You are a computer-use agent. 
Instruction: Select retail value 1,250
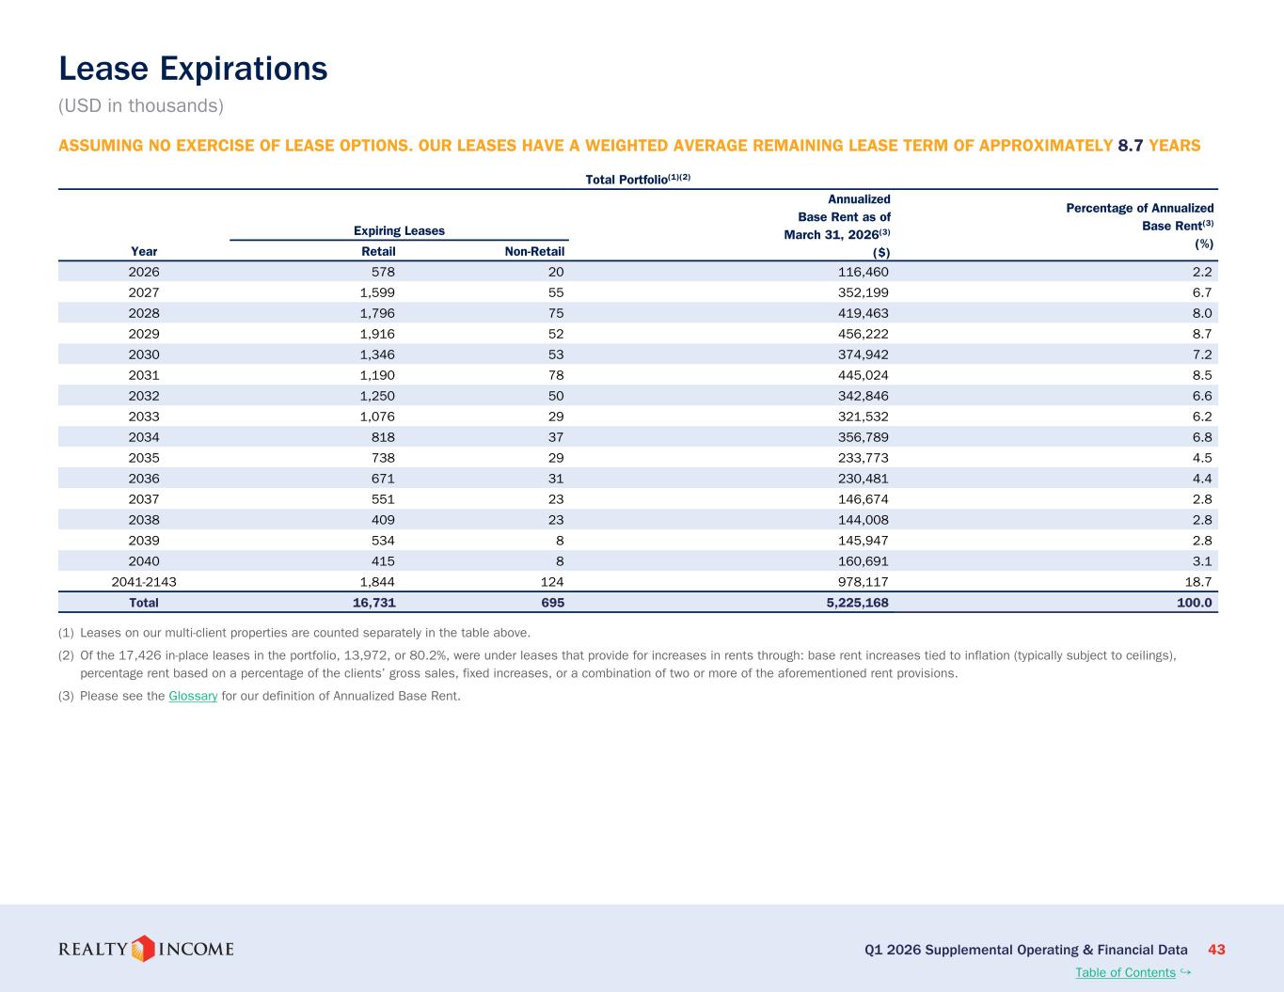coord(378,396)
